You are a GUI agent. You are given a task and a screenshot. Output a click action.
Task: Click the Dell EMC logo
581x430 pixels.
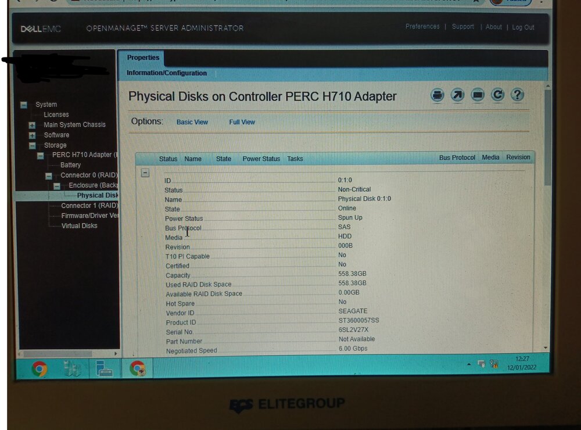tap(41, 29)
